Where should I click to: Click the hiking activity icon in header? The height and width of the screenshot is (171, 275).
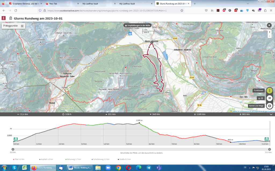point(4,18)
